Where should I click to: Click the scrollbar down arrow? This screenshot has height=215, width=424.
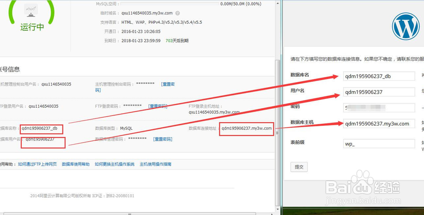277,209
